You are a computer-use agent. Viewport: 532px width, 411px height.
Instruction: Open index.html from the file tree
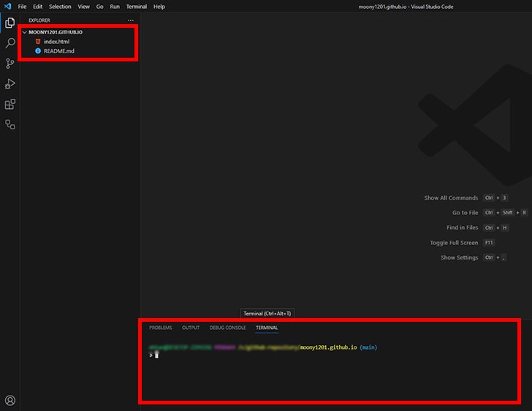(x=56, y=42)
